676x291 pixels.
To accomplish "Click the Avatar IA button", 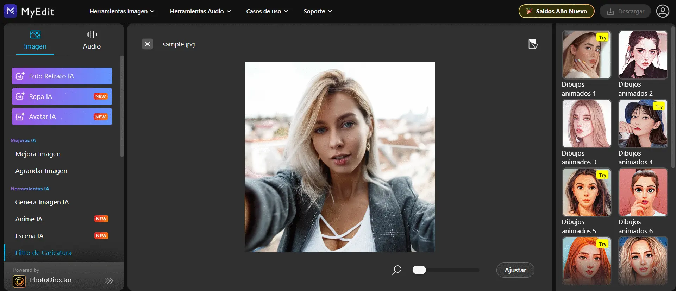I will [x=62, y=116].
